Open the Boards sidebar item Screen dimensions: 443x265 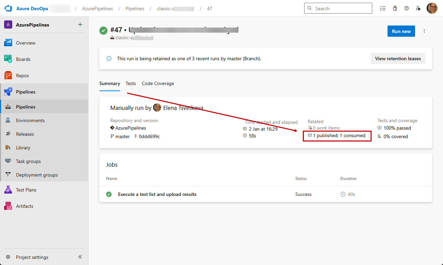coord(23,59)
